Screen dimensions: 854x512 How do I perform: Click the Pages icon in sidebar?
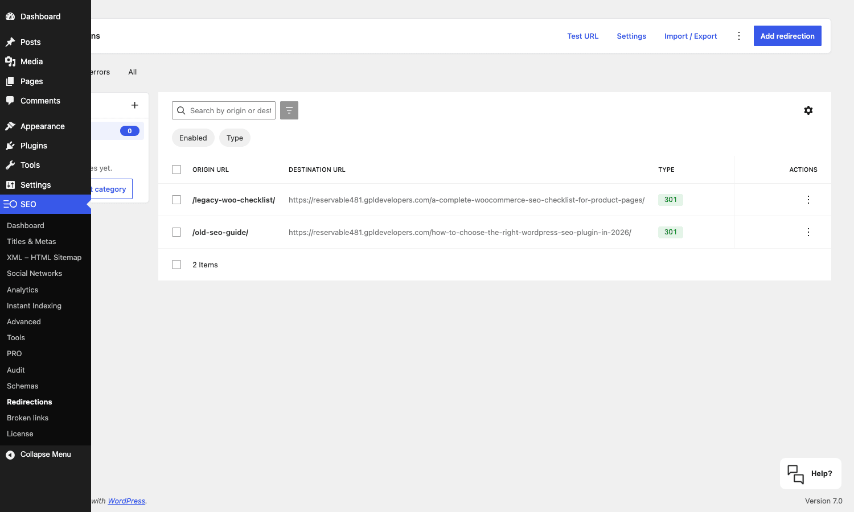10,81
